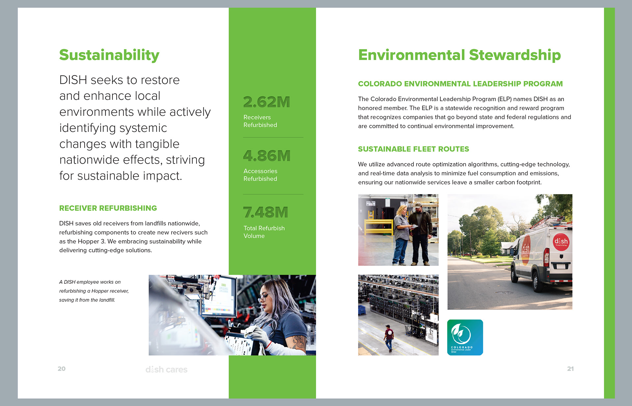Click page number 21

[x=570, y=369]
